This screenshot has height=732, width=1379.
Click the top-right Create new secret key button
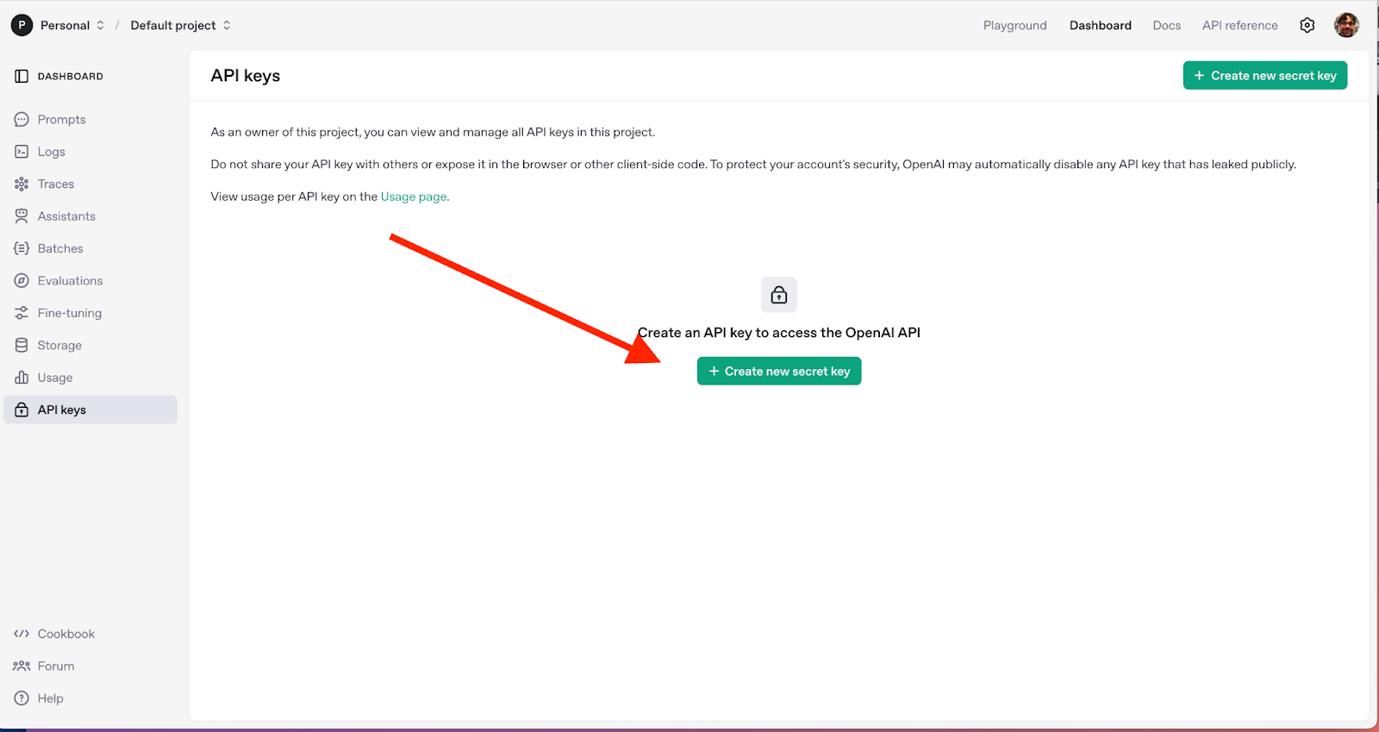click(1264, 75)
